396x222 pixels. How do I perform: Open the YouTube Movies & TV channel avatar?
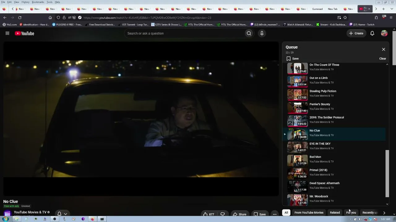[7, 213]
